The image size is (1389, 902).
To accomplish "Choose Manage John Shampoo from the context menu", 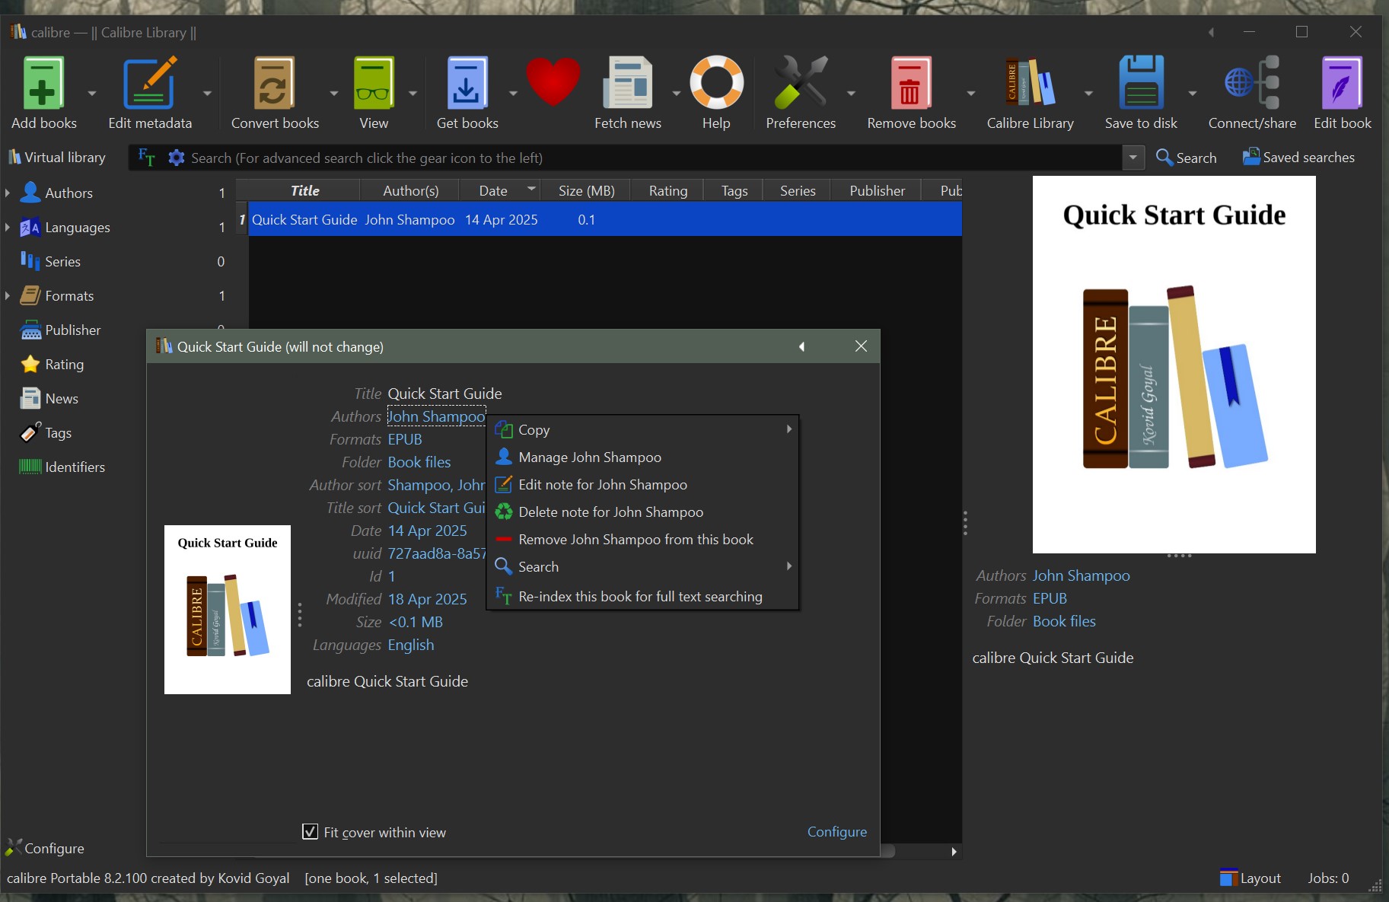I will click(x=589, y=457).
